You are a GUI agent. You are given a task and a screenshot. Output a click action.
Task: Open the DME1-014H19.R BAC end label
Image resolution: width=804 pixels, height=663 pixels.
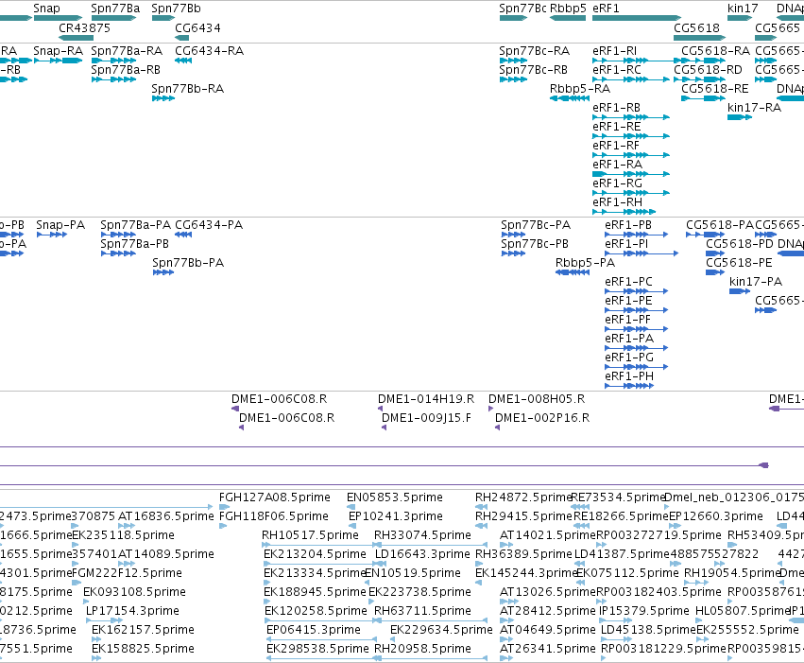pyautogui.click(x=426, y=399)
